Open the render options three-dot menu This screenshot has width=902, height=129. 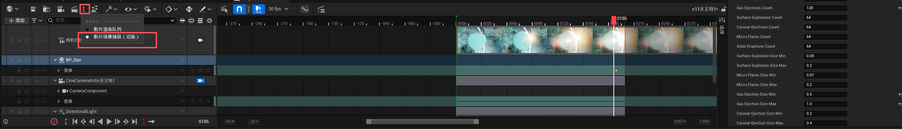click(84, 9)
